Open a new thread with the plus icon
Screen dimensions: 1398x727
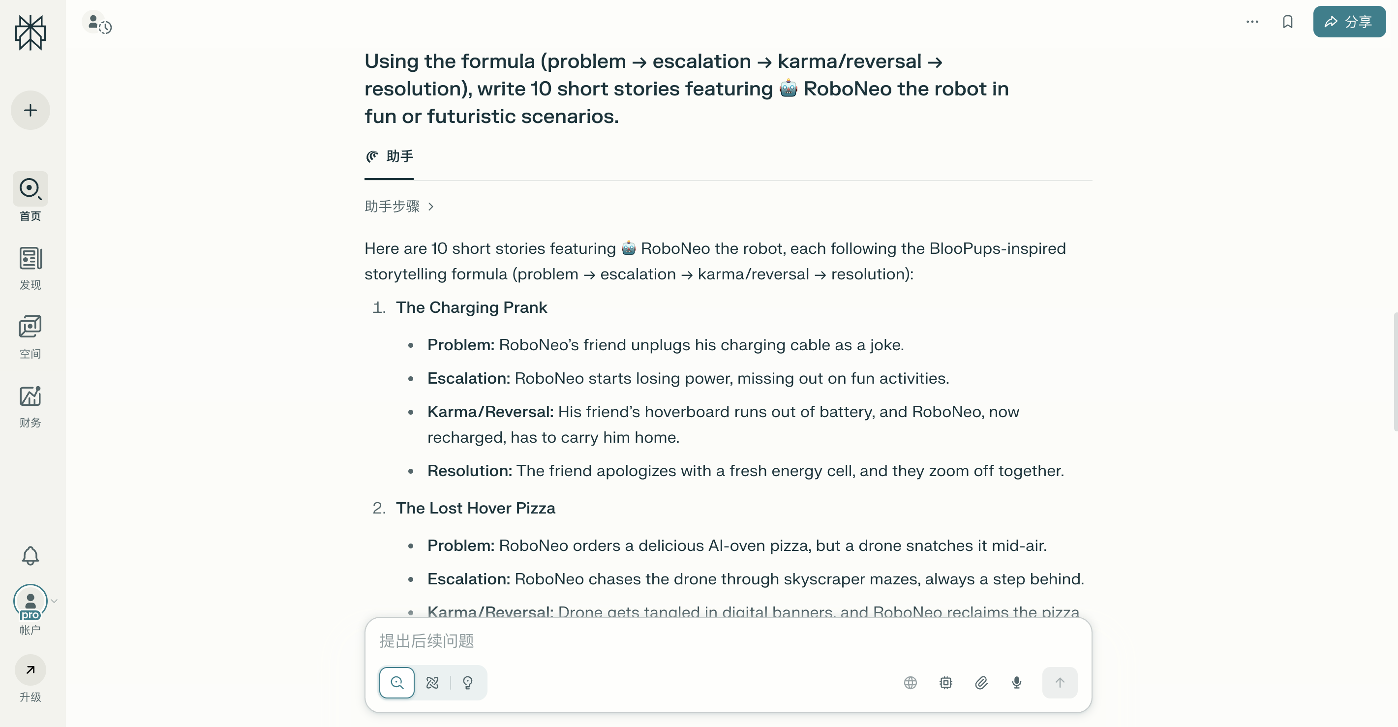click(x=30, y=110)
